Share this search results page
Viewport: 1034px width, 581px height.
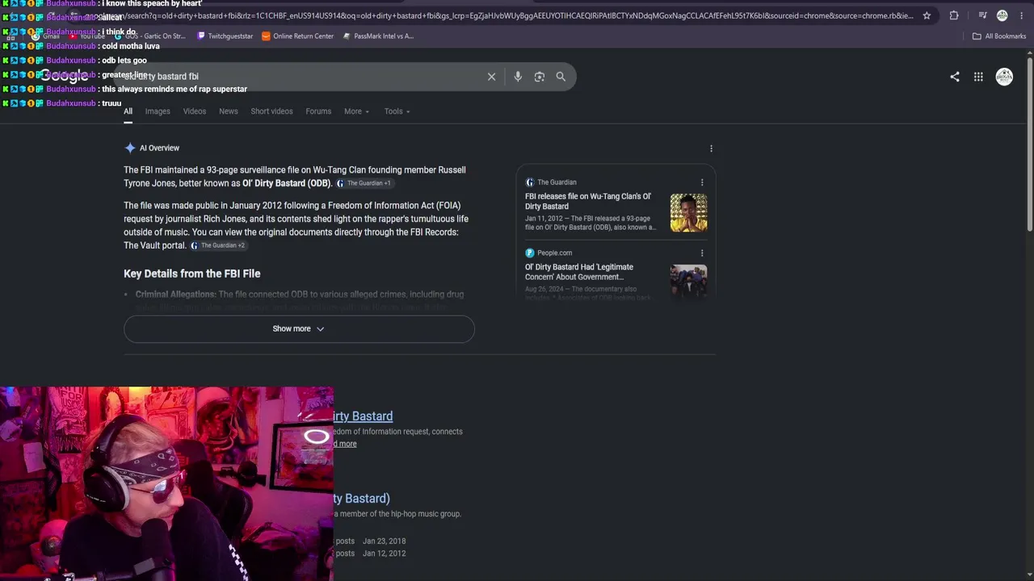click(x=955, y=77)
